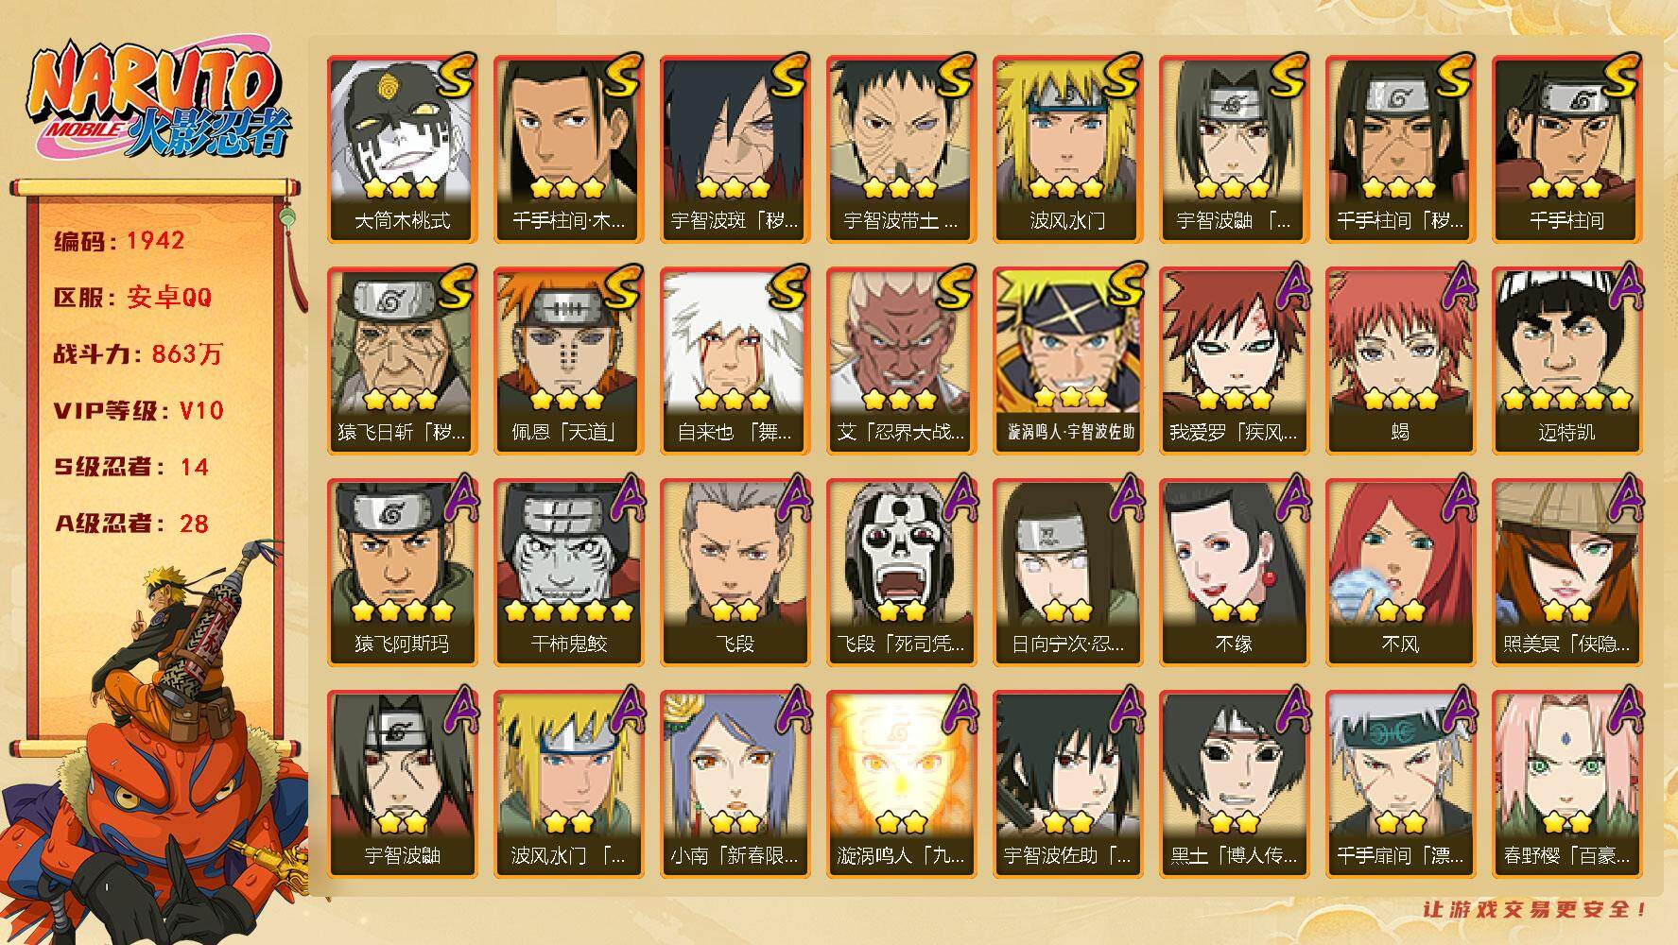Open the 猿飞阿斯玛 ninja card
Image resolution: width=1678 pixels, height=945 pixels.
[402, 573]
